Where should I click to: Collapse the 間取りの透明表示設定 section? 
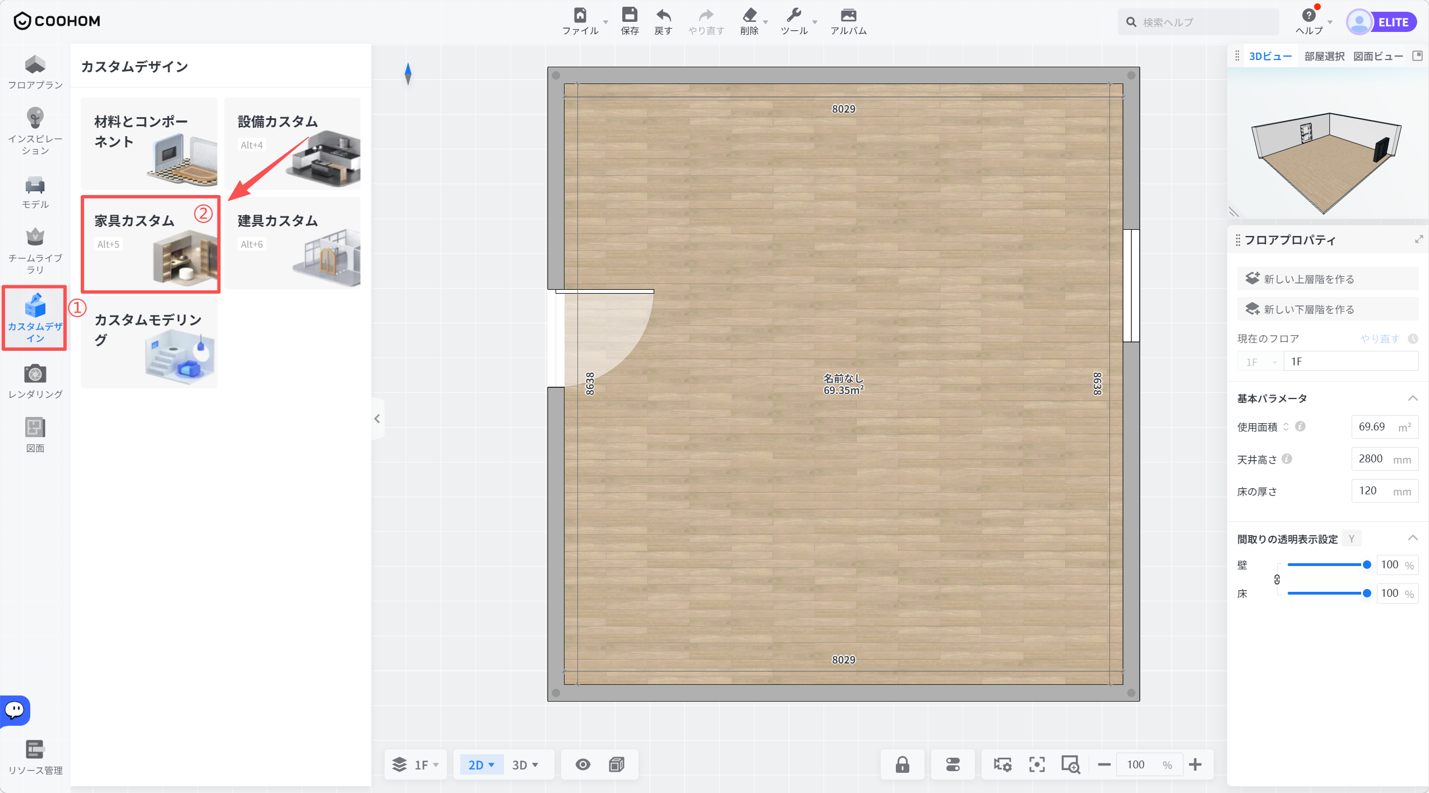(x=1413, y=538)
